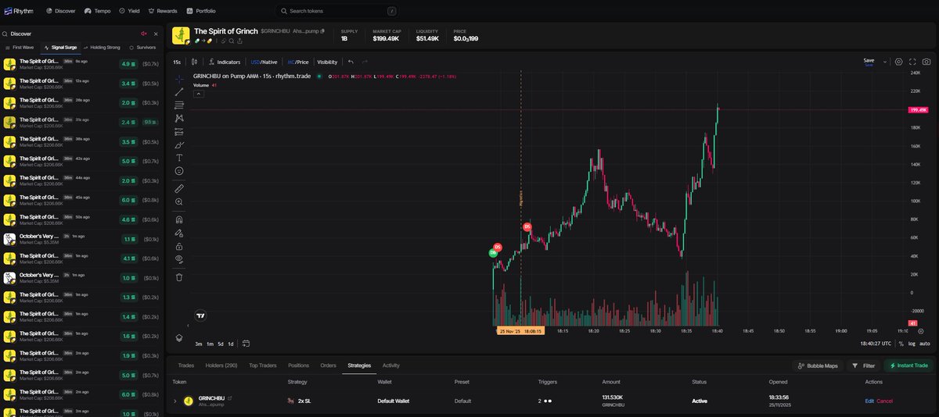Activate the chart zoom-in tool
939x417 pixels.
[x=179, y=201]
